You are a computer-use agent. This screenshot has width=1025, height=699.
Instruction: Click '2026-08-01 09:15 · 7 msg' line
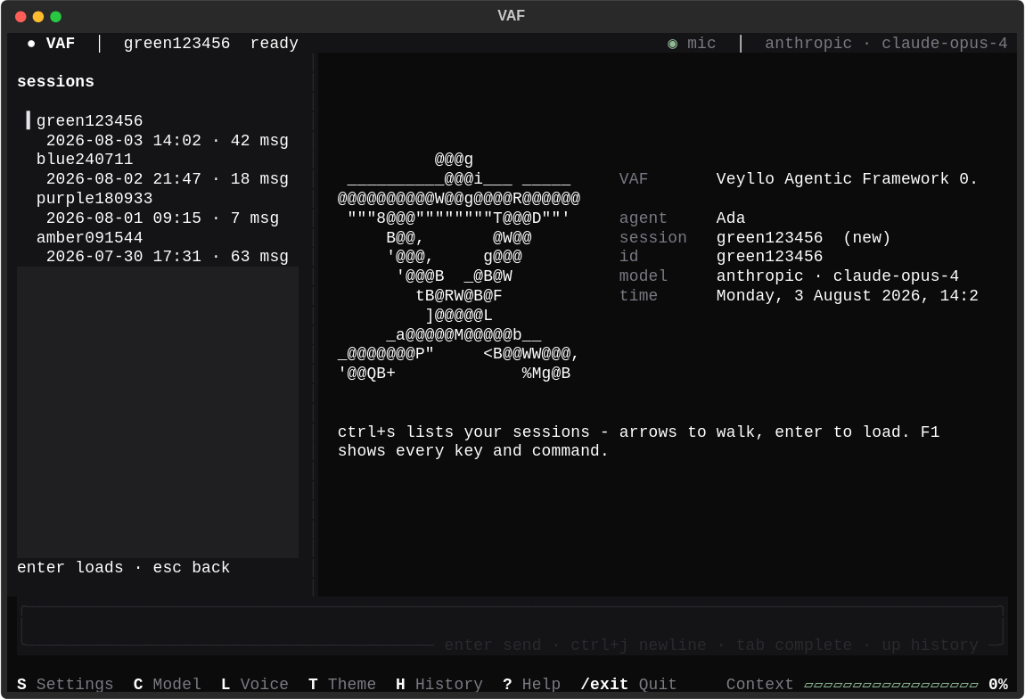[162, 218]
